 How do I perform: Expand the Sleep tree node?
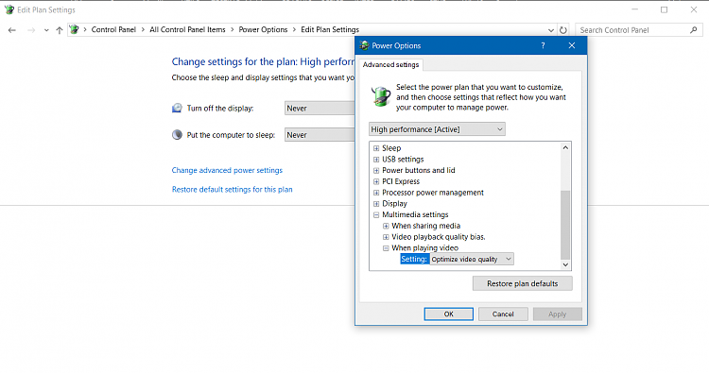(x=376, y=148)
